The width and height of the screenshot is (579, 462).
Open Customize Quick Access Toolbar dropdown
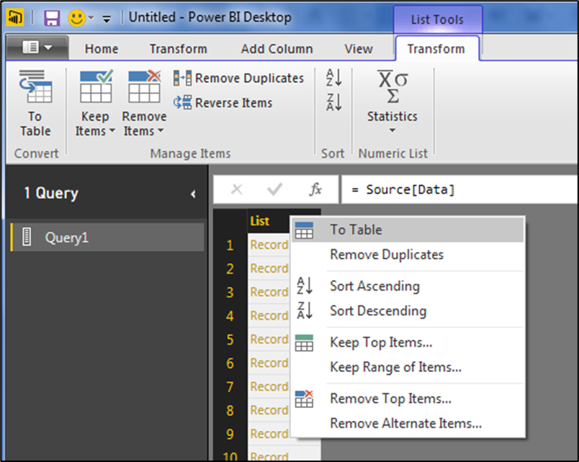pyautogui.click(x=107, y=19)
